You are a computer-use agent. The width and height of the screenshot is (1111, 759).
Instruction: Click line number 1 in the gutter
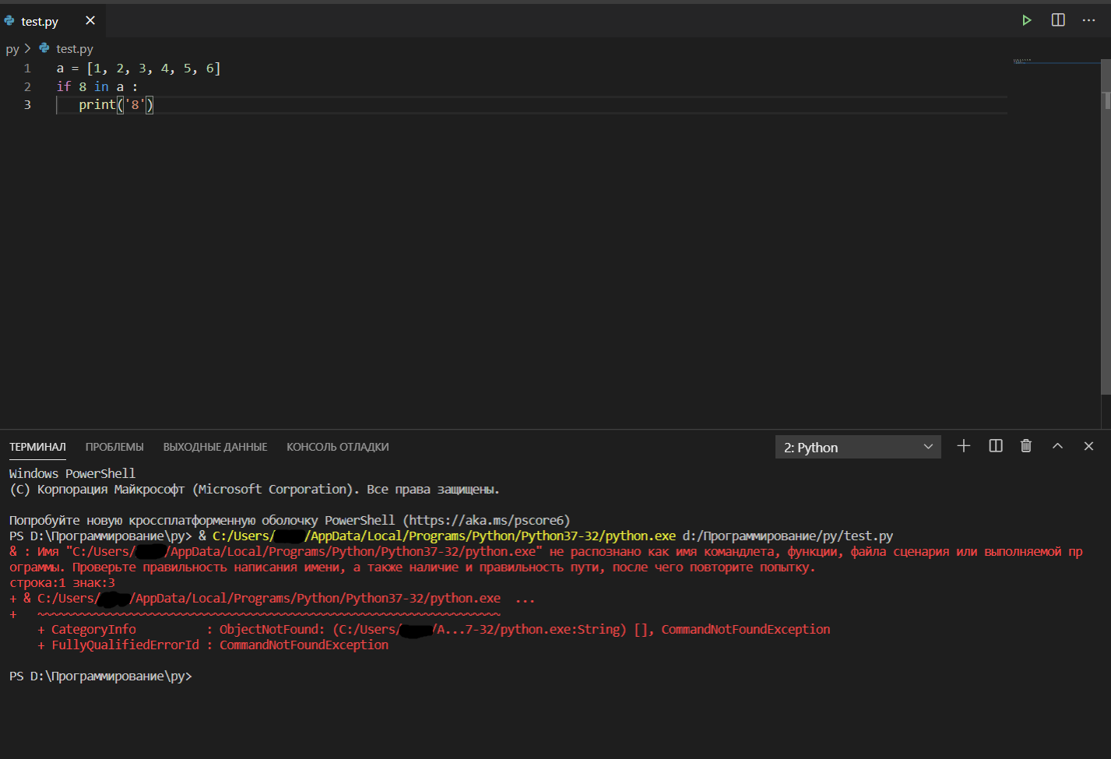coord(27,69)
